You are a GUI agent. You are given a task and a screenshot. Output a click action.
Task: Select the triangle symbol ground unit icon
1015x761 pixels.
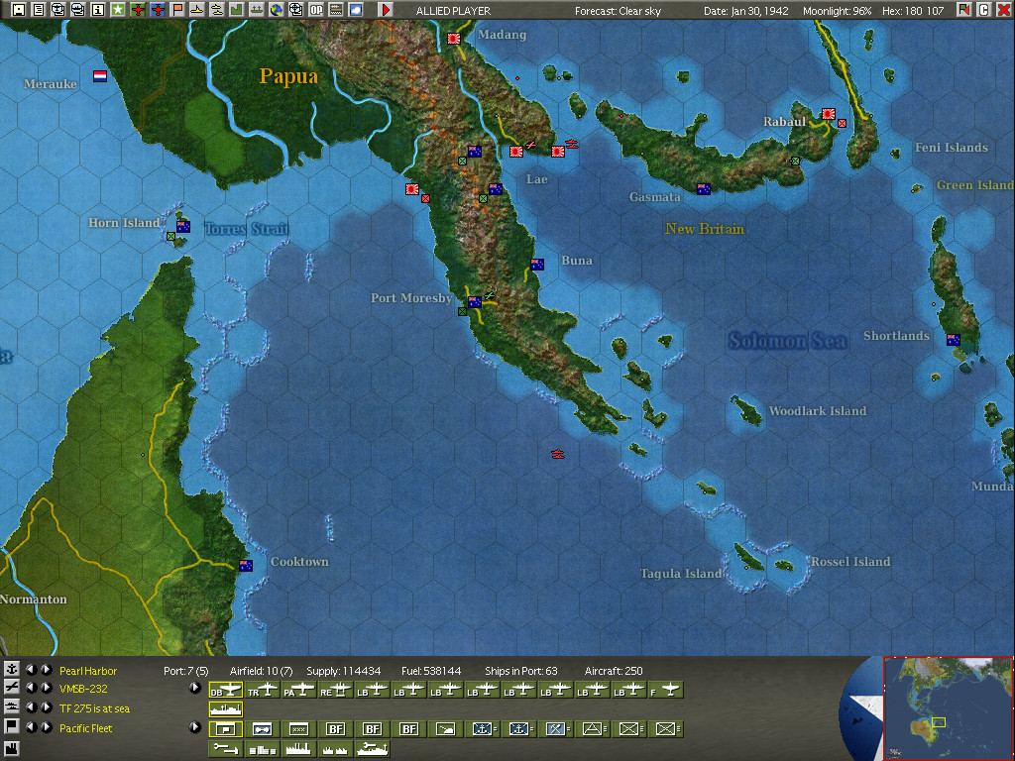(x=593, y=729)
